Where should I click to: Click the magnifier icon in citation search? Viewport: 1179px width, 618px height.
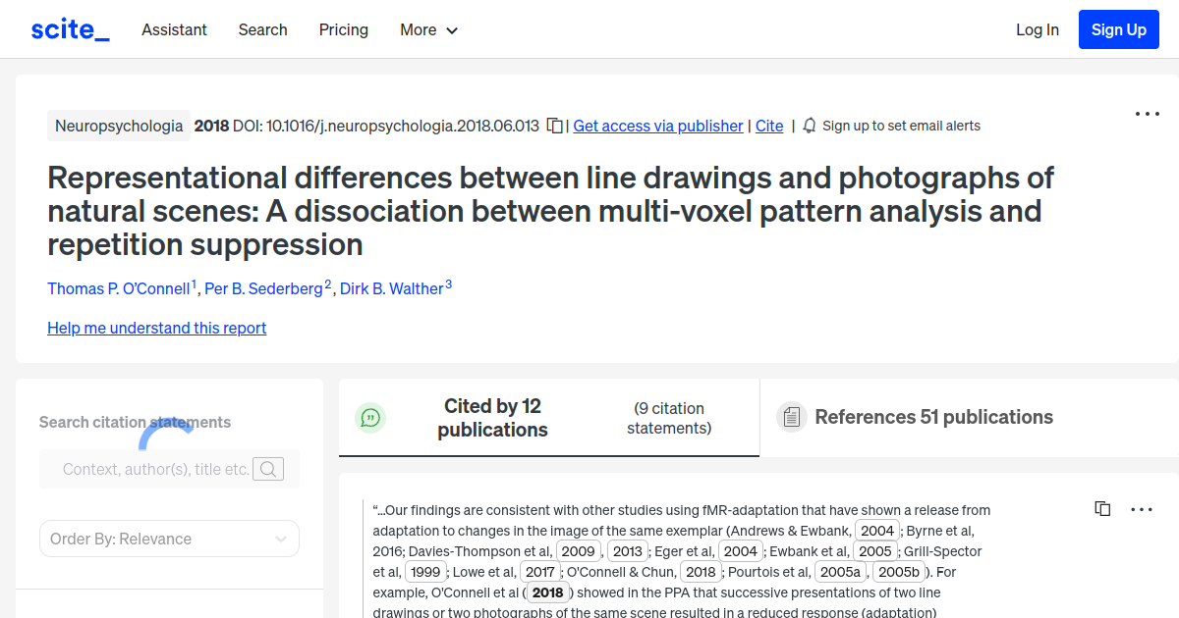click(267, 468)
